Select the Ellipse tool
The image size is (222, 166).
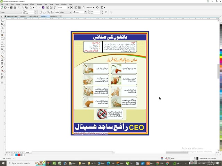point(2,42)
